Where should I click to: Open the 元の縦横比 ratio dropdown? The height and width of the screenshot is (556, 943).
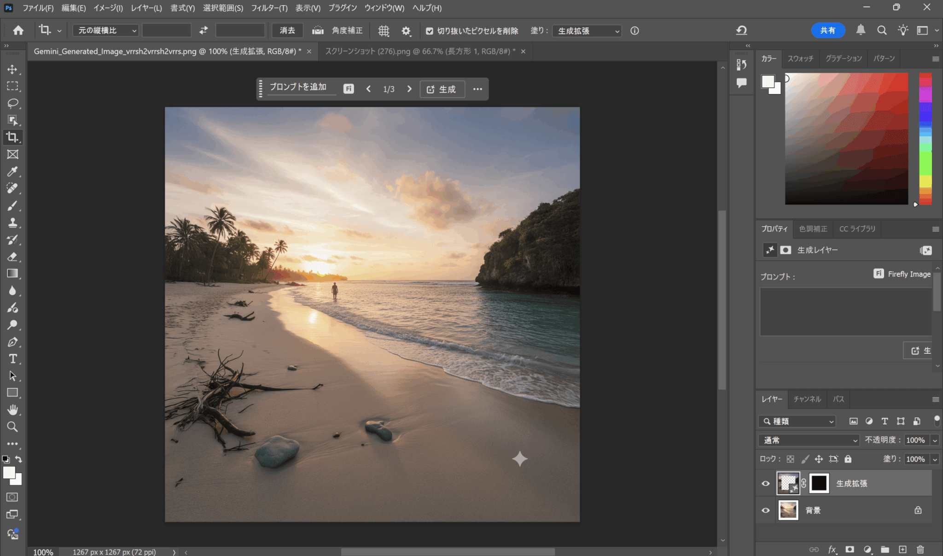point(106,30)
